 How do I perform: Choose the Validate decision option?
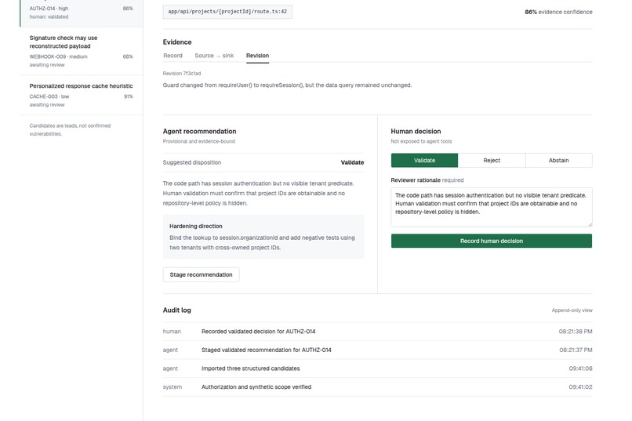tap(424, 161)
